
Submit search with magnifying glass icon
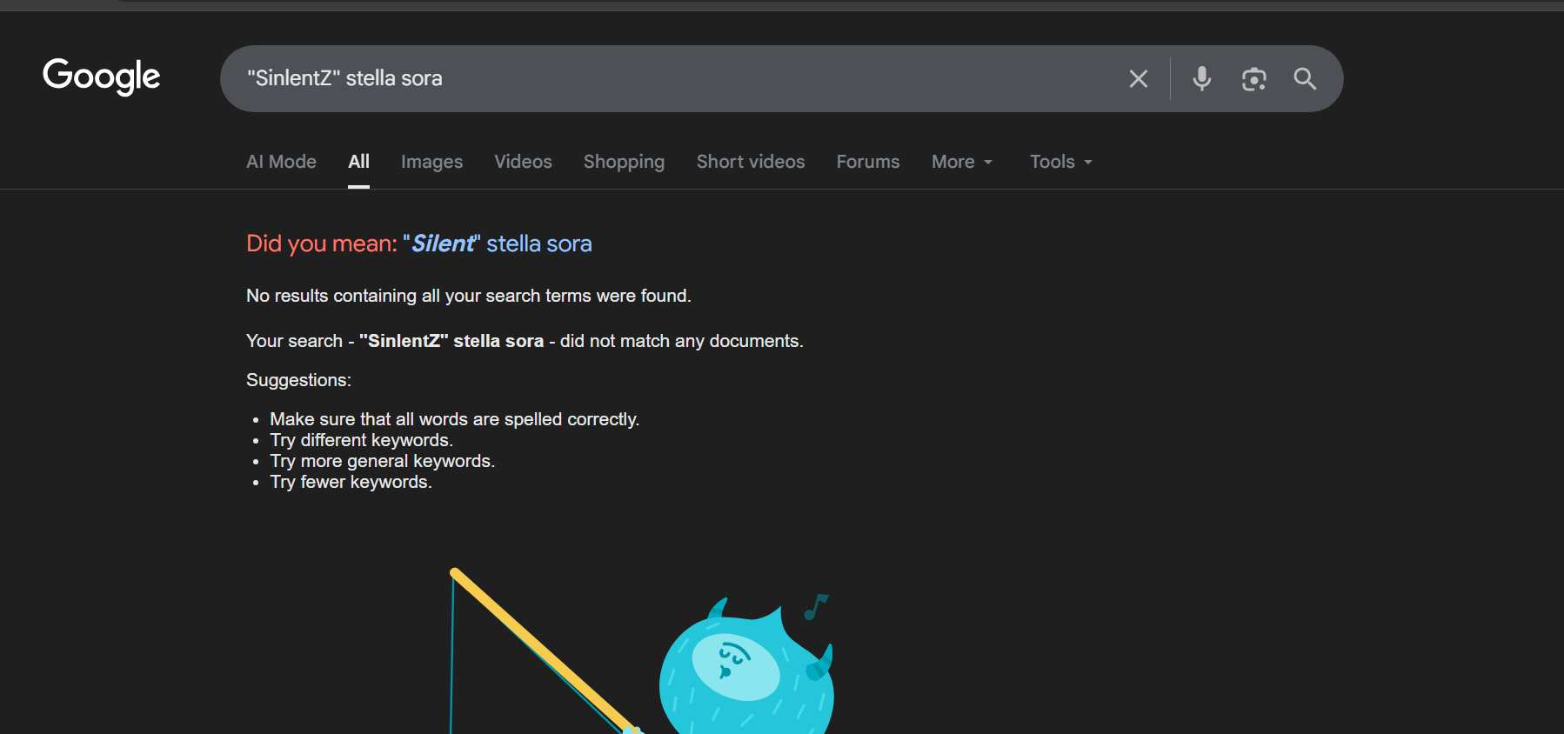[1305, 79]
